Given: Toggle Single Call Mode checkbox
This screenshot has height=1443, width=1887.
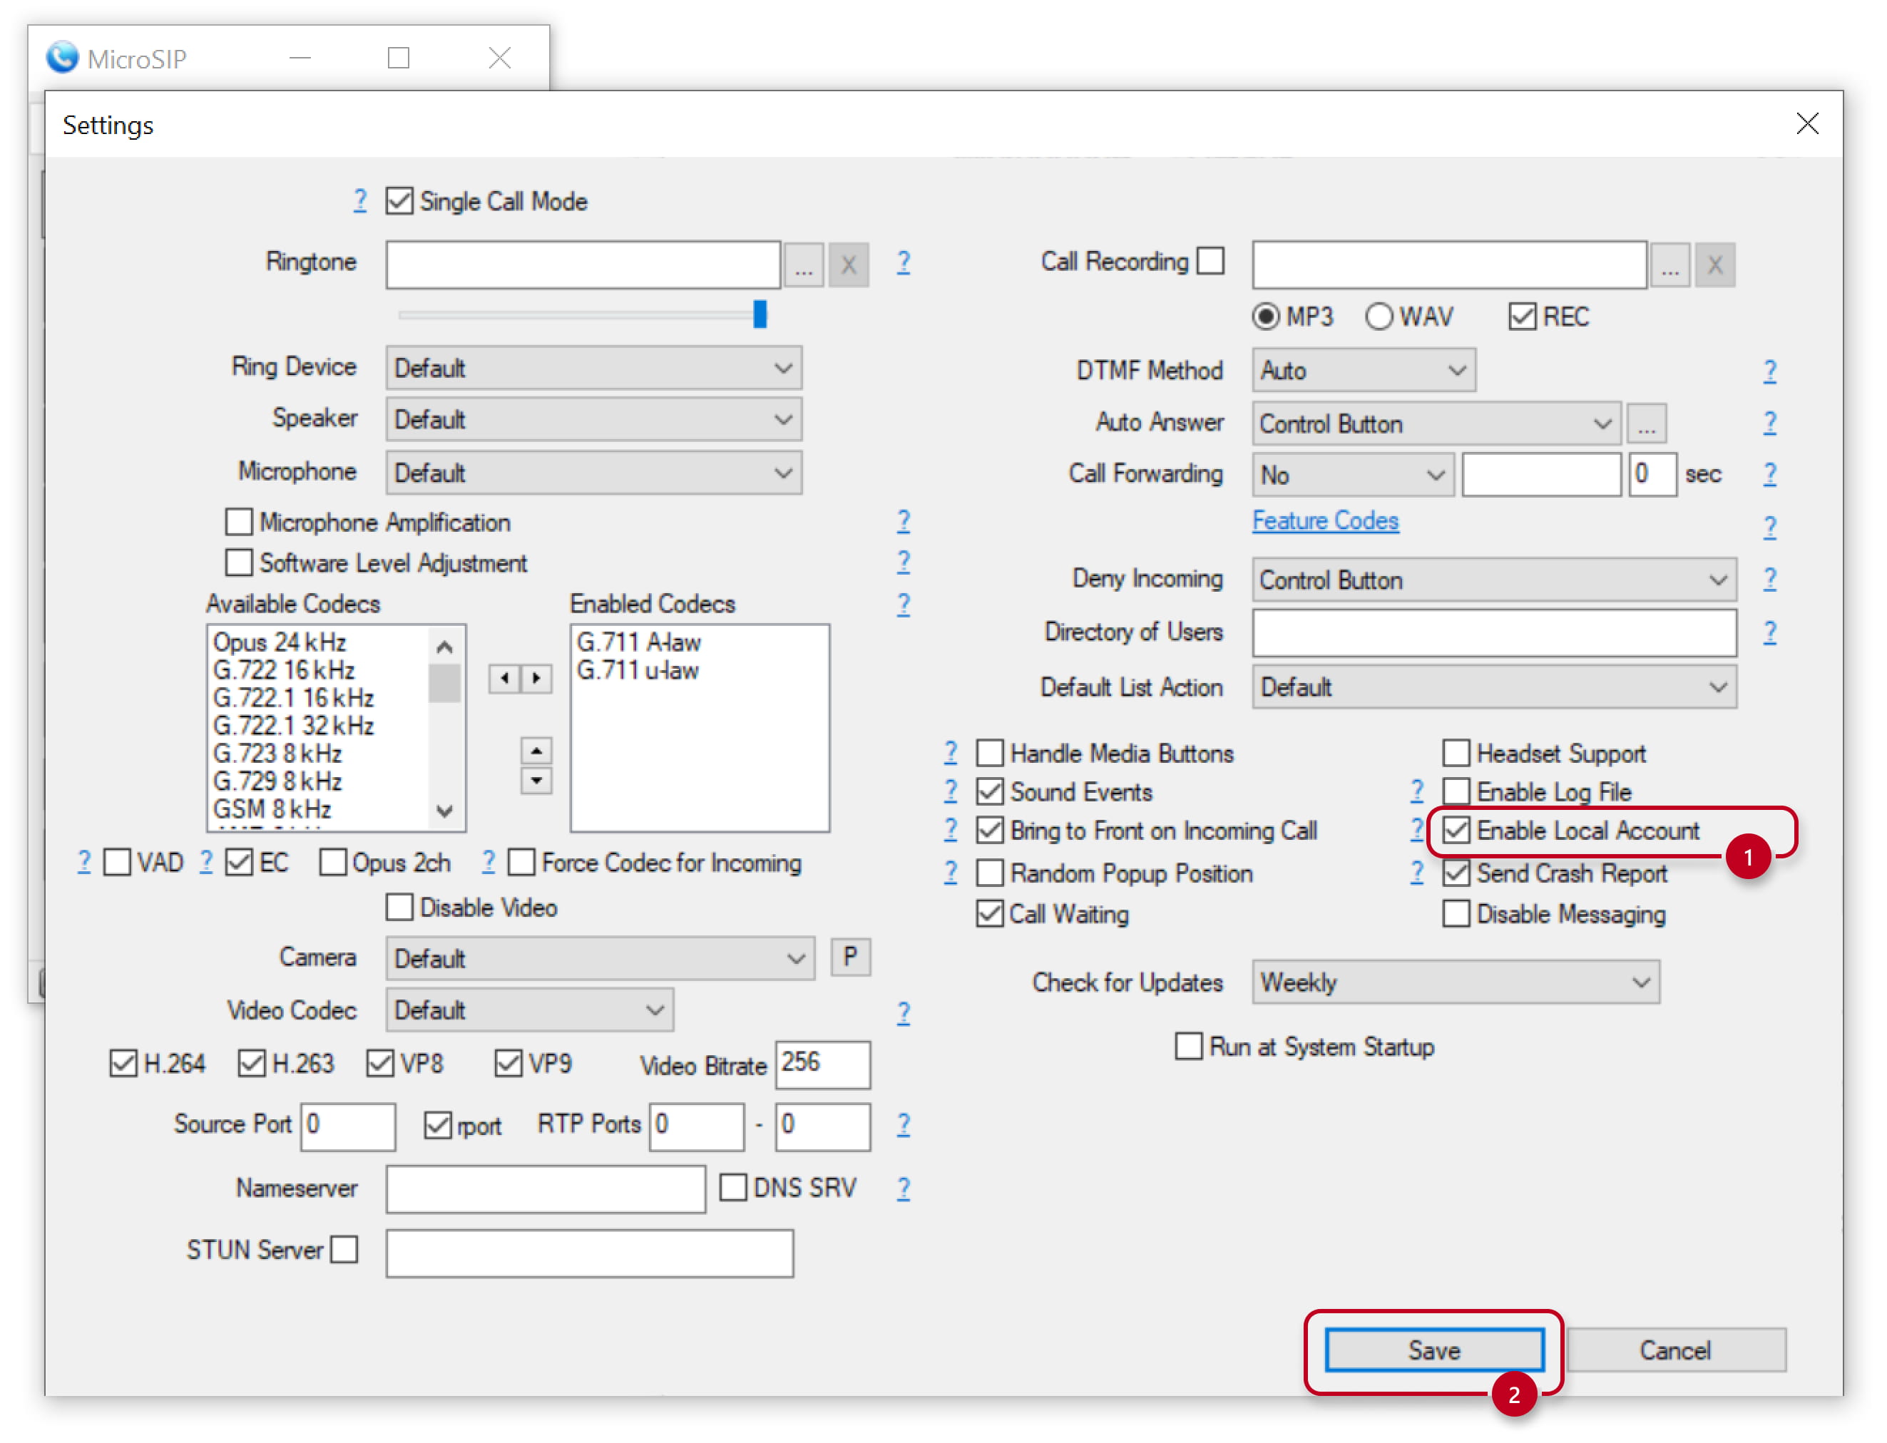Looking at the screenshot, I should tap(399, 201).
